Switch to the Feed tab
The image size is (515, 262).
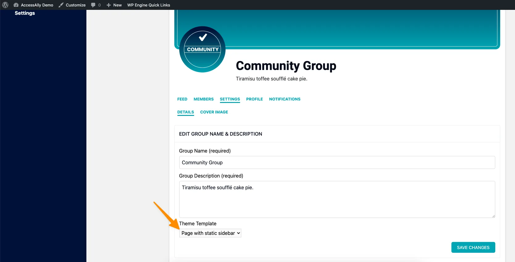tap(182, 99)
